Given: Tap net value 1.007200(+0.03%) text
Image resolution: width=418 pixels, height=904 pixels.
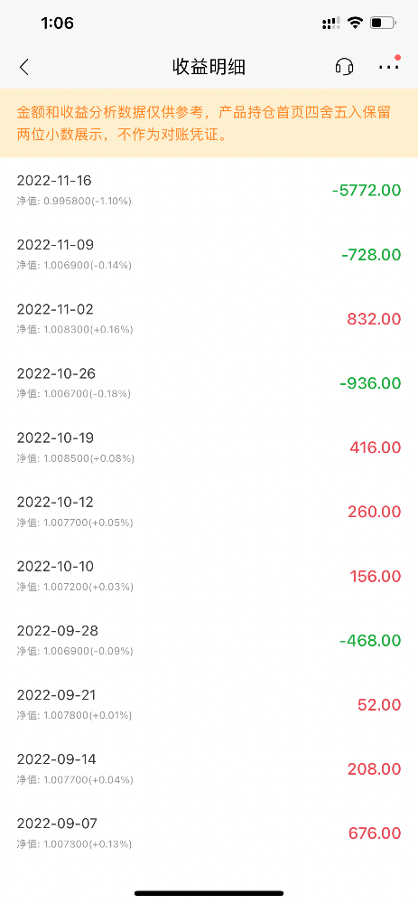Looking at the screenshot, I should pyautogui.click(x=75, y=587).
